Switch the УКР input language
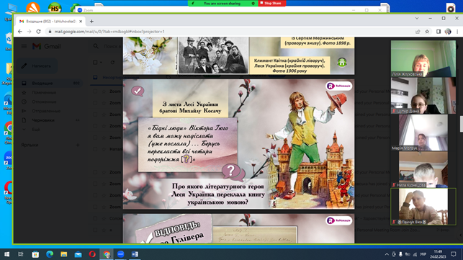Image resolution: width=463 pixels, height=260 pixels. (x=423, y=254)
